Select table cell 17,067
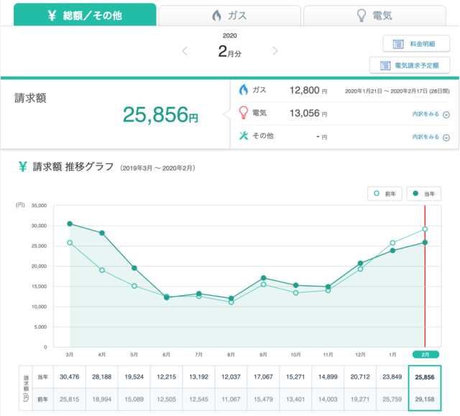The height and width of the screenshot is (416, 460). (263, 377)
